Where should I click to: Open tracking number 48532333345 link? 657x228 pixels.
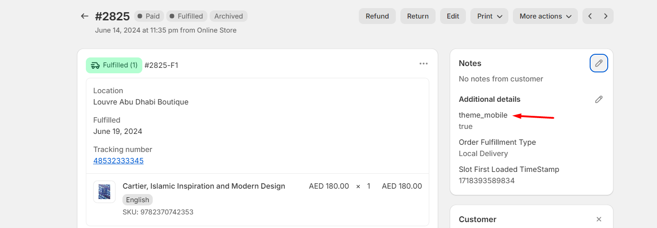tap(118, 161)
